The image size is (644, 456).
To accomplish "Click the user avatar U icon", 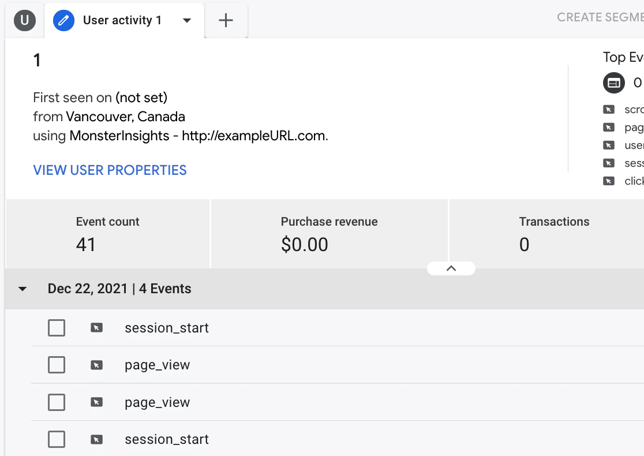I will (x=24, y=21).
